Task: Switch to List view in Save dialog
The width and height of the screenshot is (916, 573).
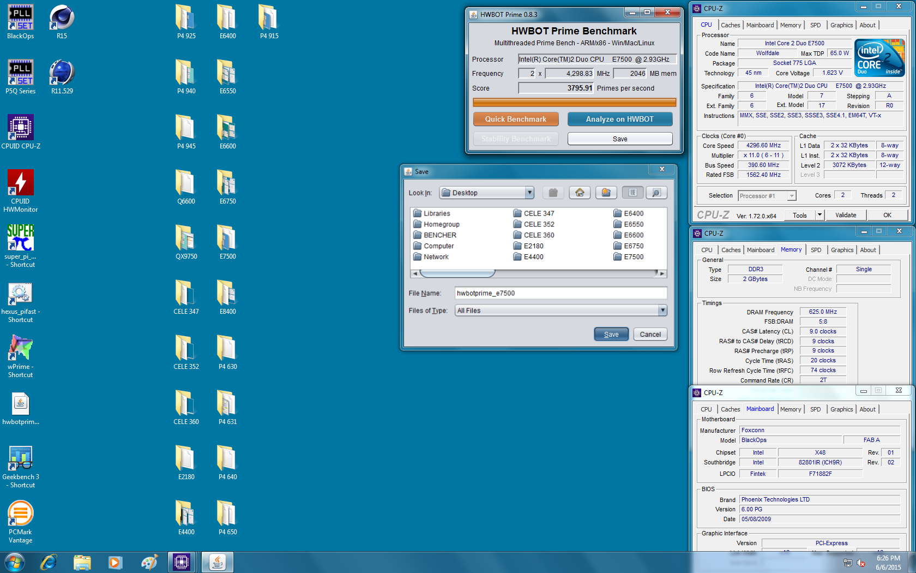Action: [632, 193]
